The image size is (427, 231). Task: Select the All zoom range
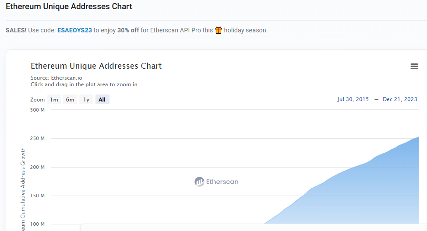[x=102, y=100]
